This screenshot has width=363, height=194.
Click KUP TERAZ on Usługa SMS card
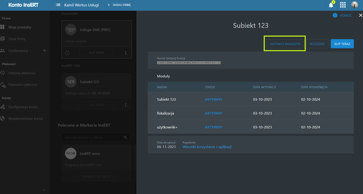(97, 53)
